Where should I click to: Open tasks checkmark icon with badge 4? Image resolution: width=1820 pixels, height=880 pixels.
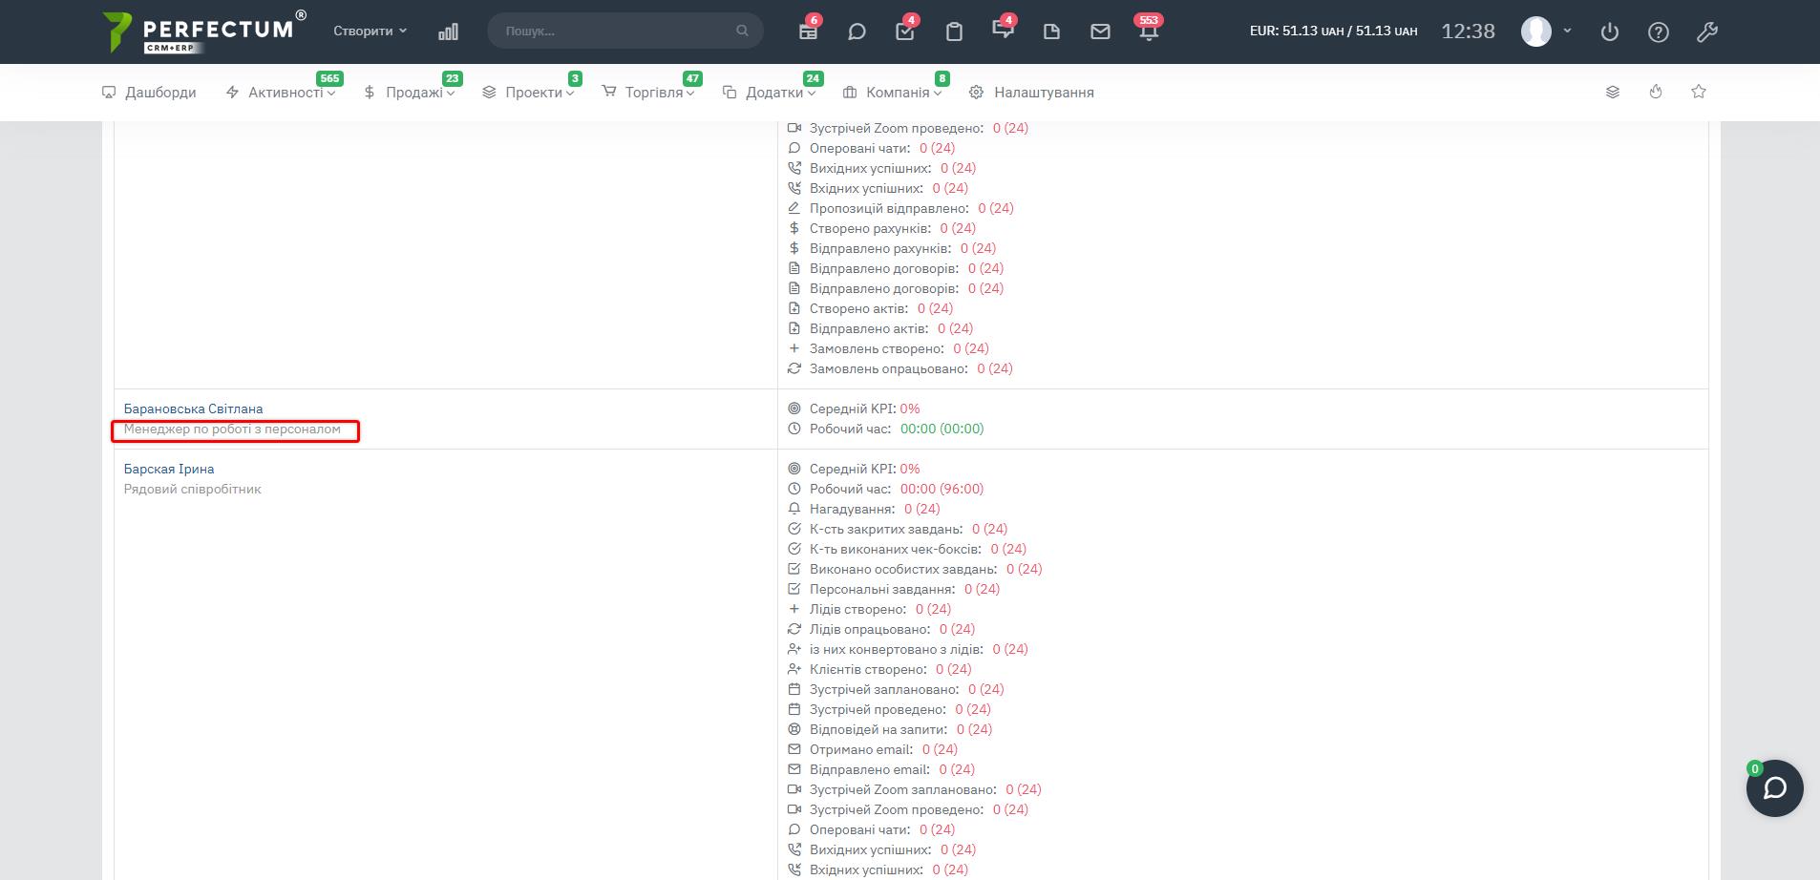tap(904, 31)
